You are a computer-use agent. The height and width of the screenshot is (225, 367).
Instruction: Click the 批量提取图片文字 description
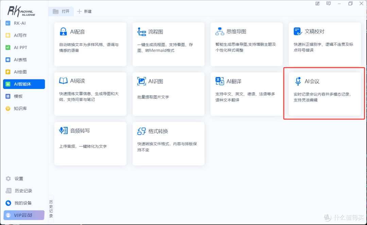[153, 97]
